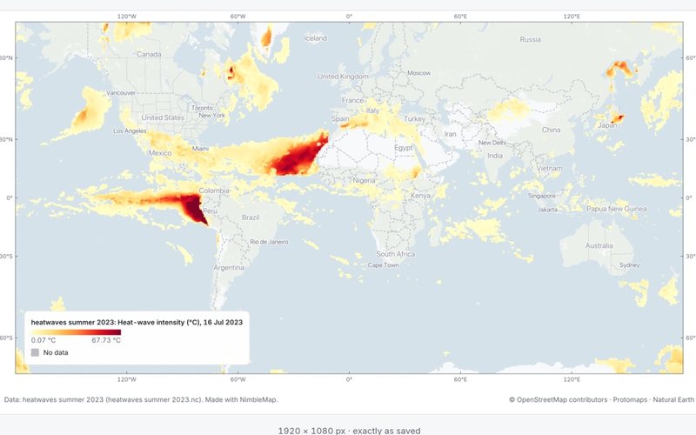The width and height of the screenshot is (696, 435).
Task: Click the Canada label on the map
Action: click(149, 54)
